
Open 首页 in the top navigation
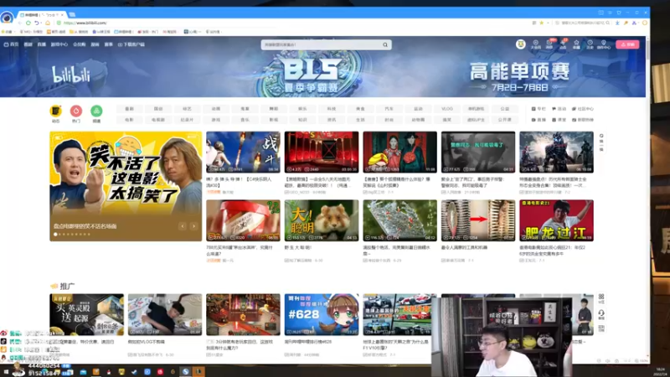tap(12, 44)
